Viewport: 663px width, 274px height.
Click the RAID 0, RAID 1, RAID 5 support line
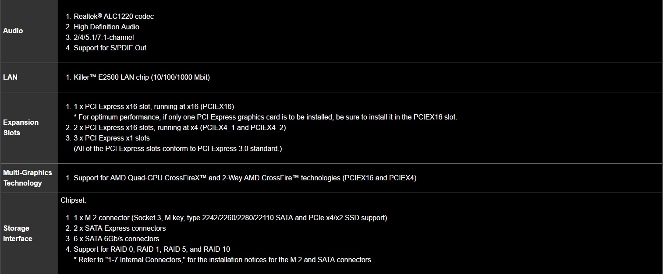tap(152, 249)
